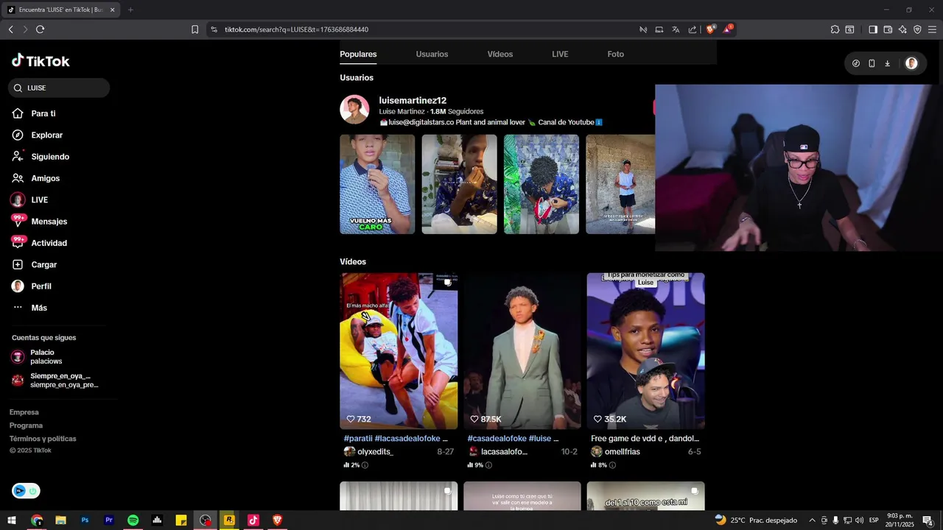Viewport: 943px width, 530px height.
Task: Expand the Programa footer section
Action: click(27, 425)
